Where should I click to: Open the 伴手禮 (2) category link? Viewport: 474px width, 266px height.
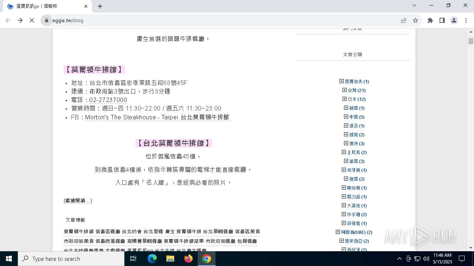[x=357, y=215]
